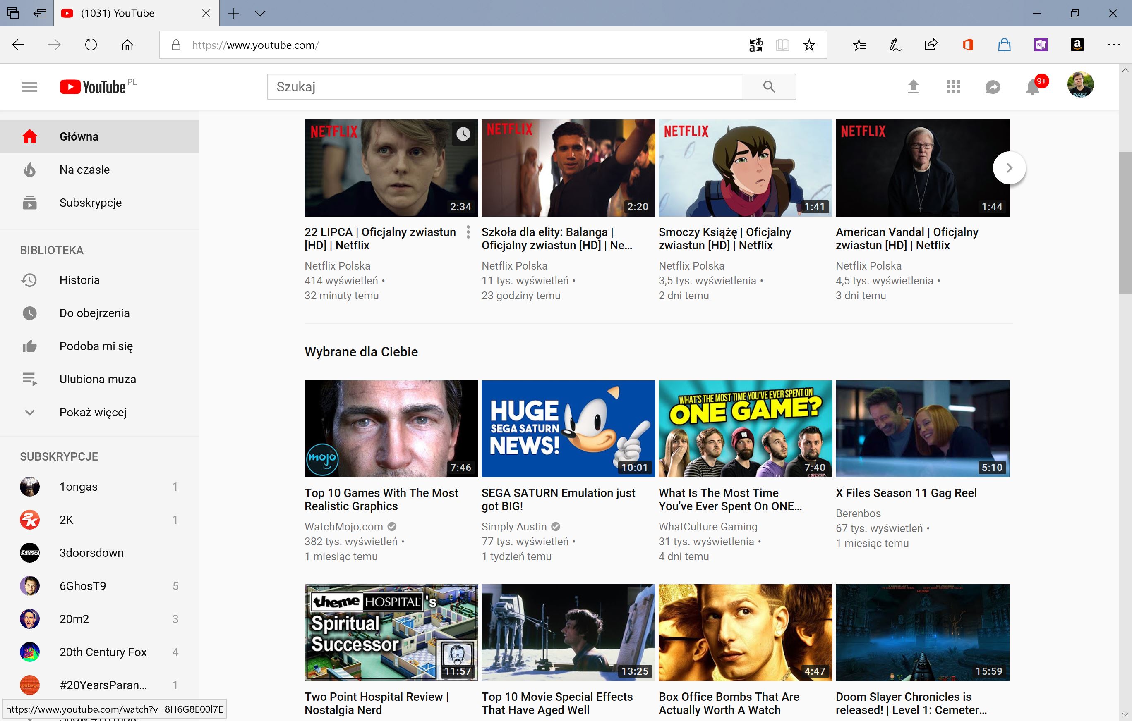This screenshot has height=721, width=1132.
Task: Expand Pokaż więcej in the library
Action: (99, 413)
